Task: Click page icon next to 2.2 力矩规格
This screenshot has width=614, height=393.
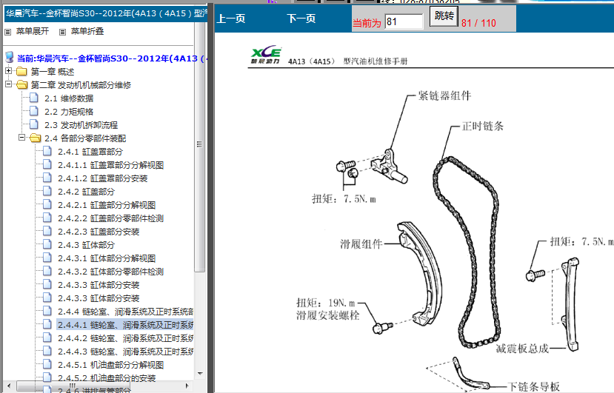Action: click(x=34, y=111)
